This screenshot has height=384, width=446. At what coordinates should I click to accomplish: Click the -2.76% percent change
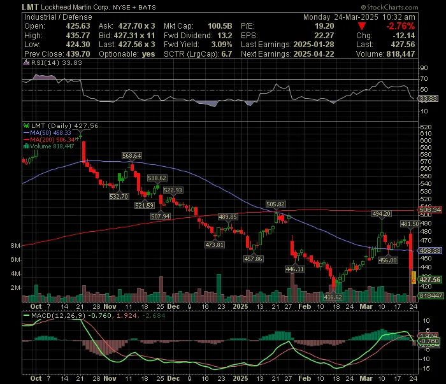click(x=401, y=26)
